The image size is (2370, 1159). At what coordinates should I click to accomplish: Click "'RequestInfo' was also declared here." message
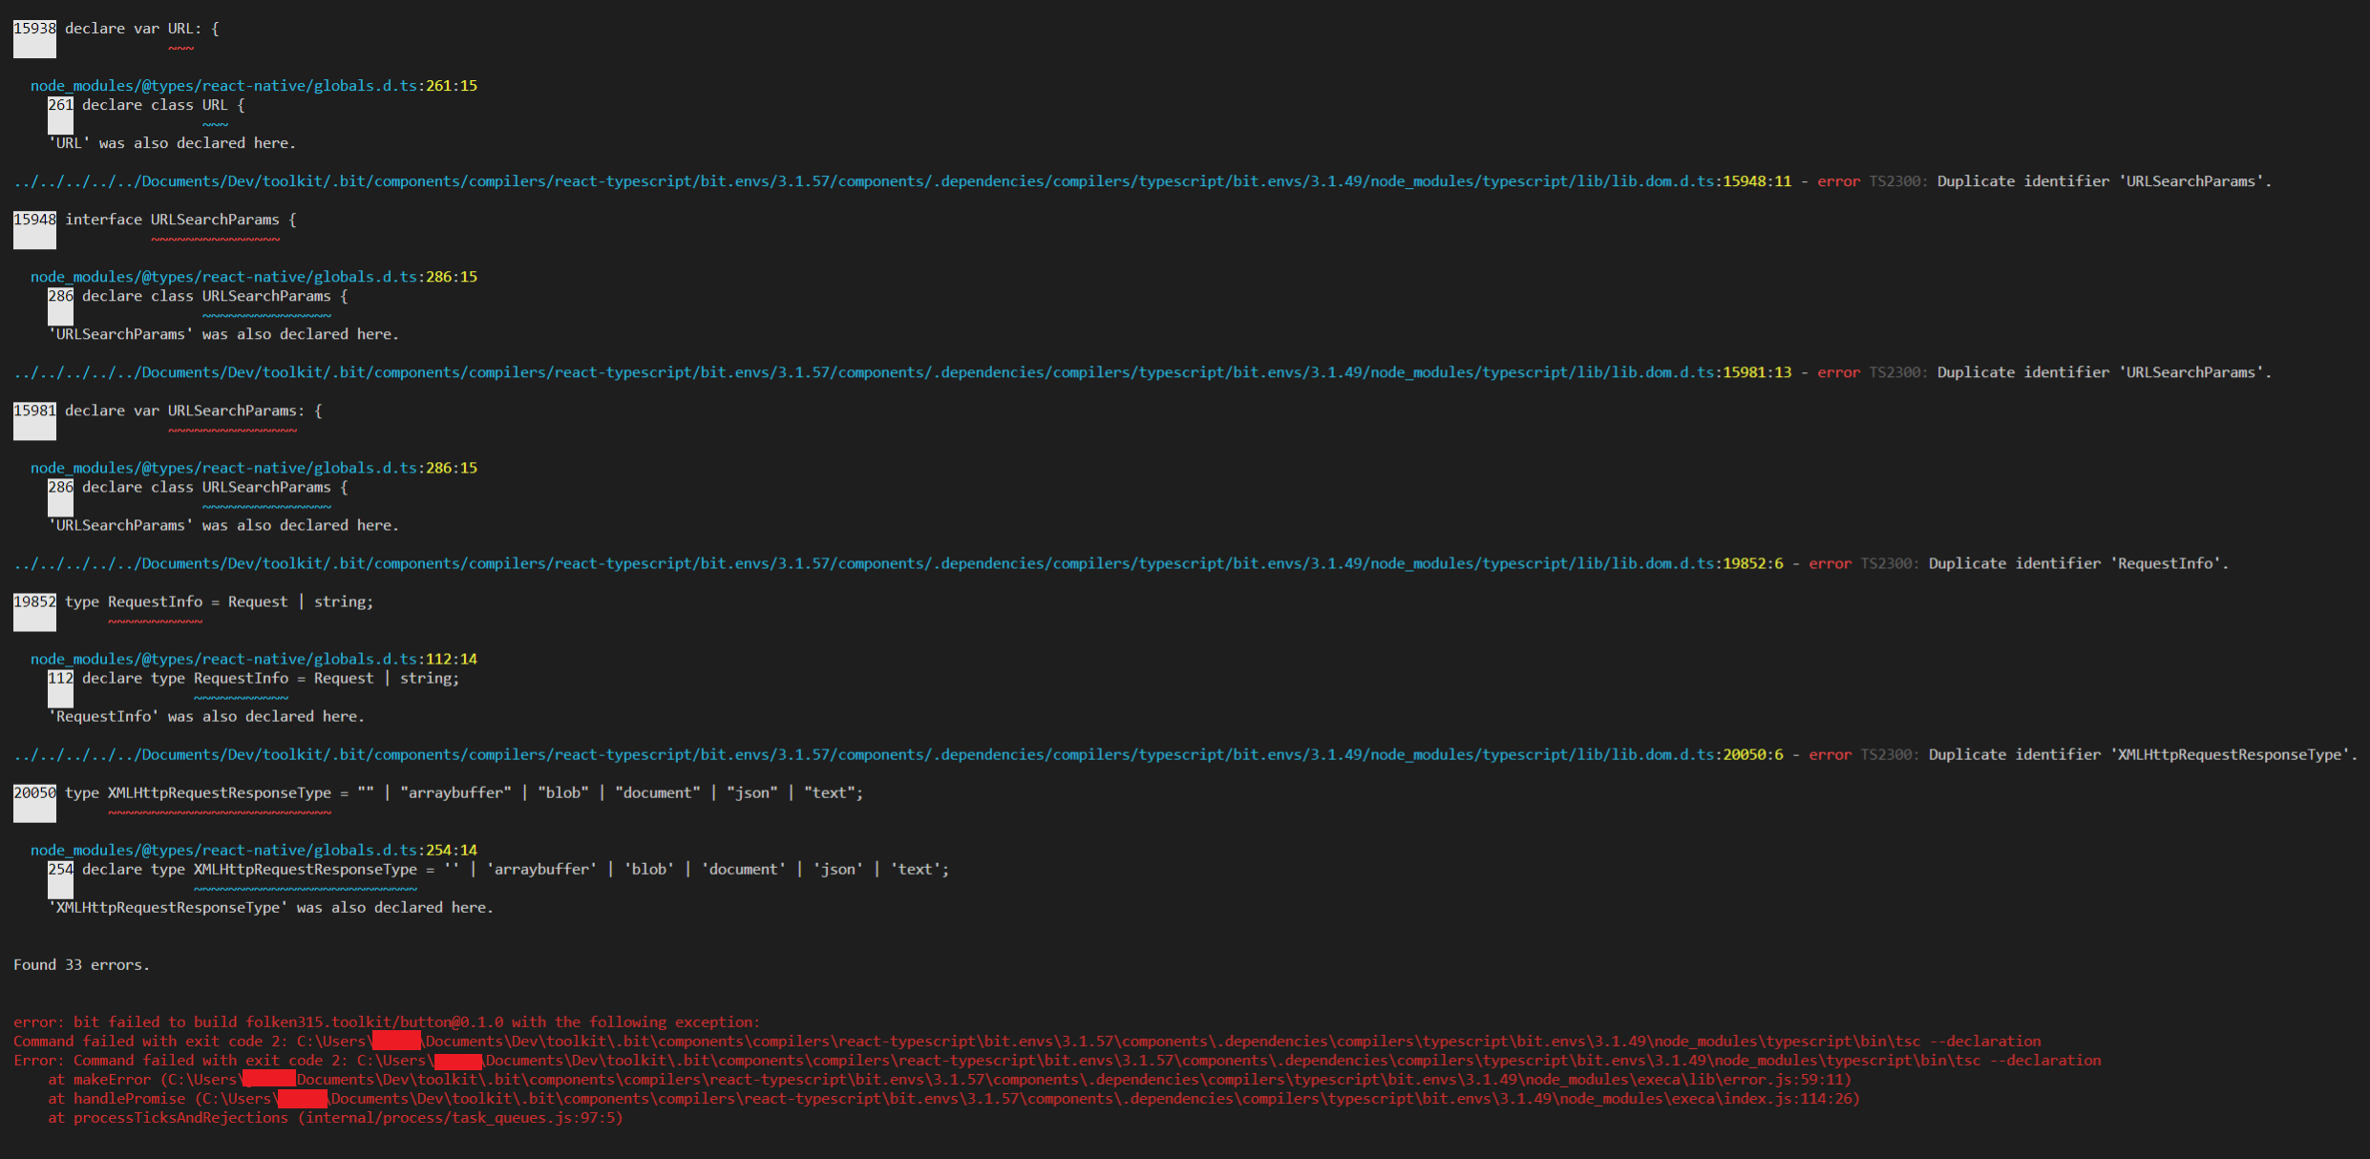pos(206,716)
